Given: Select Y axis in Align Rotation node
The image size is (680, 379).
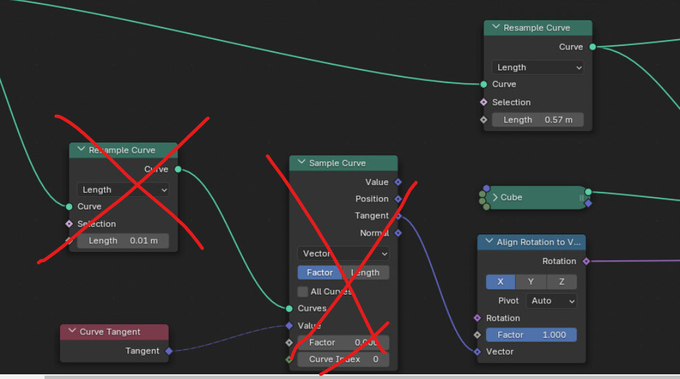Looking at the screenshot, I should pyautogui.click(x=531, y=282).
